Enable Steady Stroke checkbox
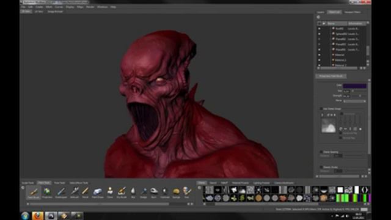 click(321, 167)
